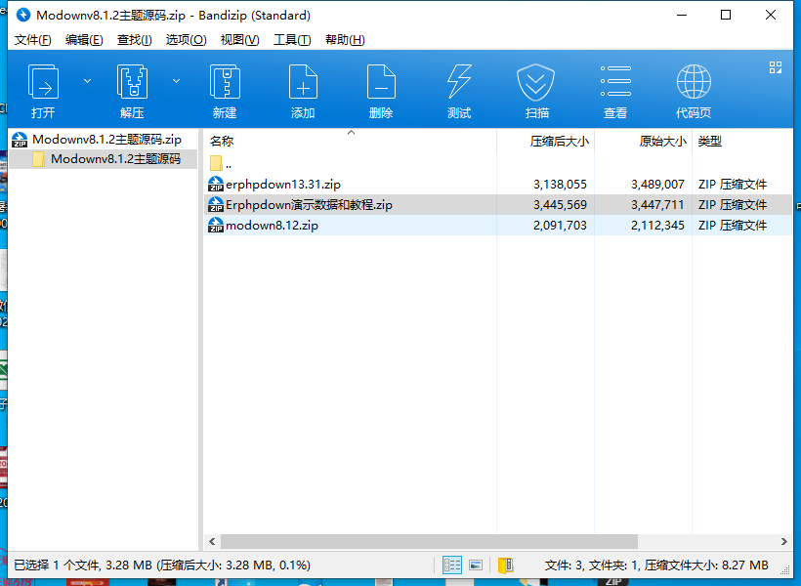Open the 文件(F) menu
Viewport: 801px width, 586px height.
[x=32, y=40]
